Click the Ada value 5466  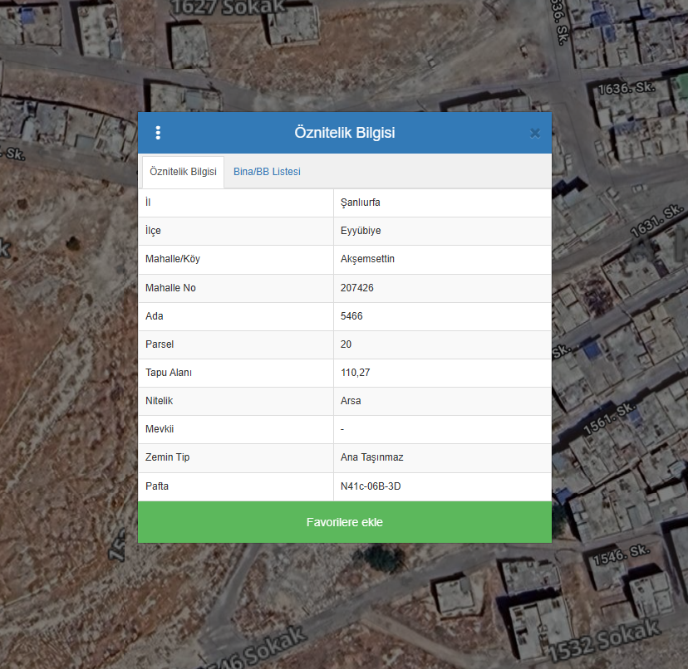[x=351, y=316]
